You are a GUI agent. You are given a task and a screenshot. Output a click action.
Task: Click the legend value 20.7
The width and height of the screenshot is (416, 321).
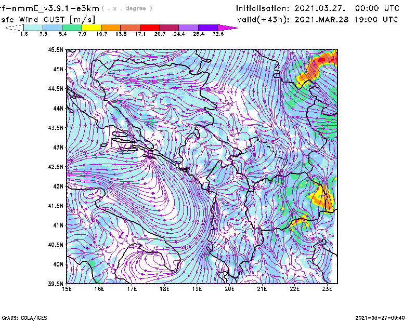pos(160,34)
